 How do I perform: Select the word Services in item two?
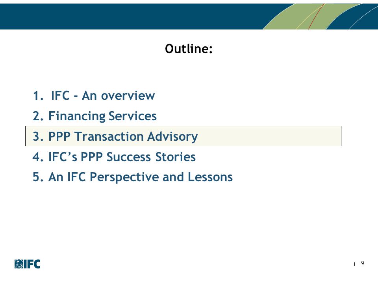pyautogui.click(x=133, y=116)
